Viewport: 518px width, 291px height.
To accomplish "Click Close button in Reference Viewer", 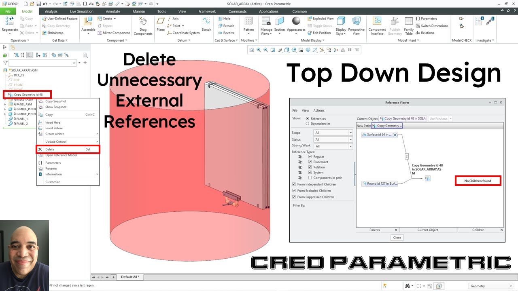I will [397, 237].
